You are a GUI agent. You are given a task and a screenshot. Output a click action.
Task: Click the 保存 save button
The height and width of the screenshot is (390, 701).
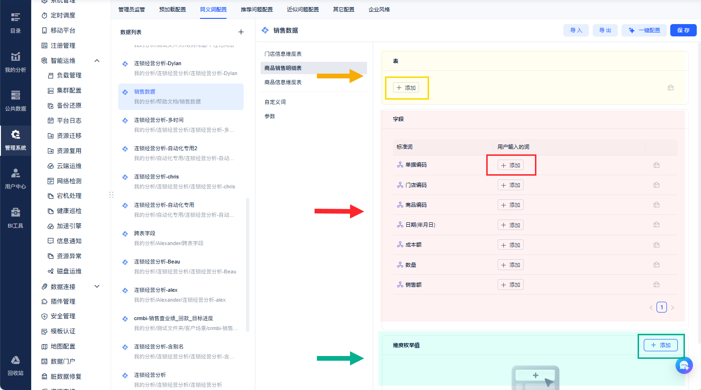[683, 30]
